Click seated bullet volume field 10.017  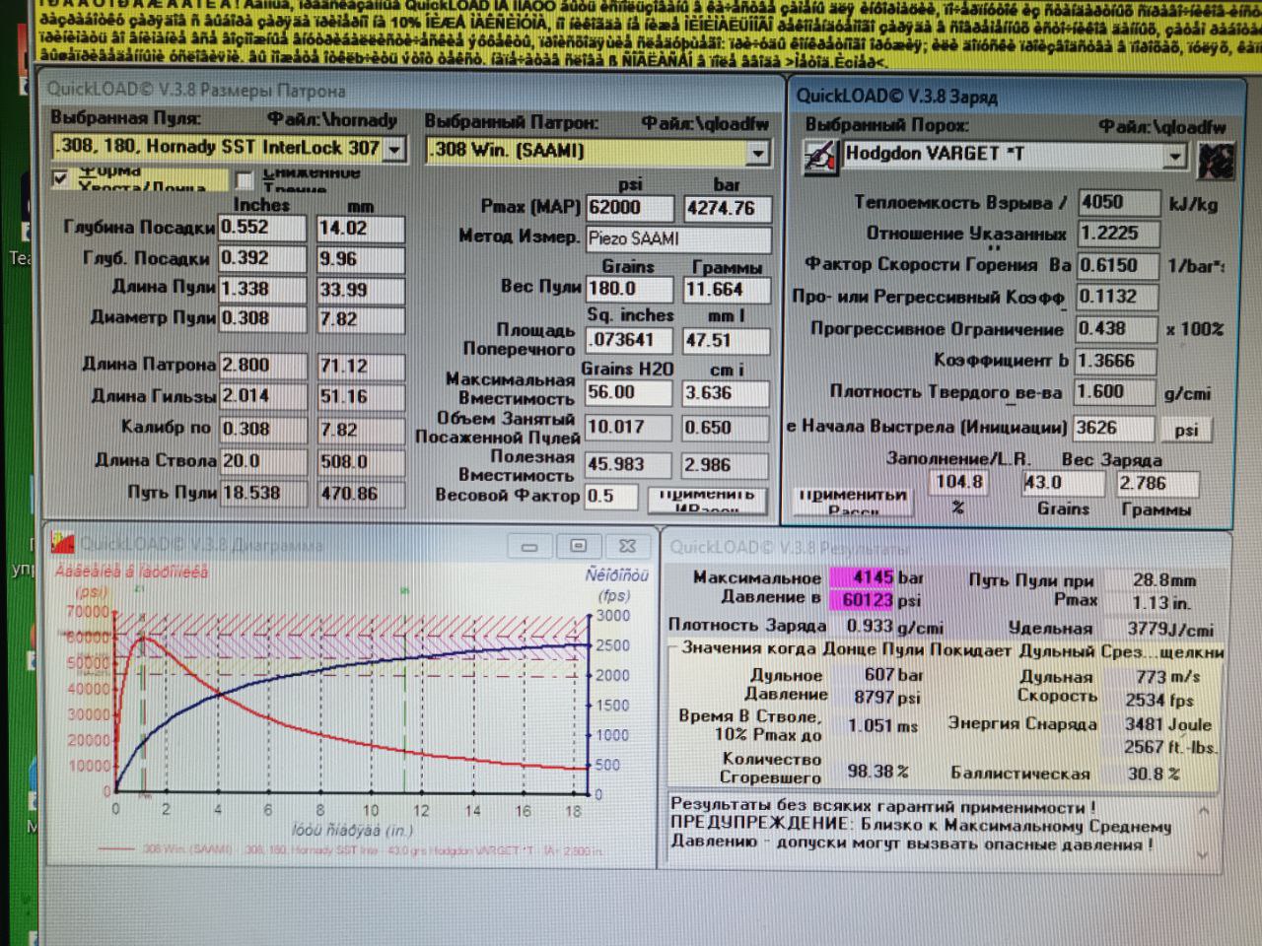(x=629, y=428)
